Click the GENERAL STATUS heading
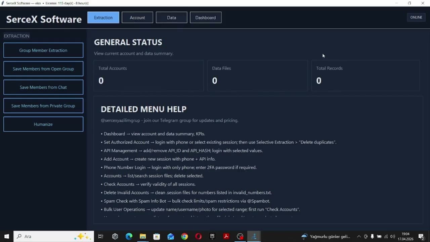The width and height of the screenshot is (430, 242). (x=128, y=42)
